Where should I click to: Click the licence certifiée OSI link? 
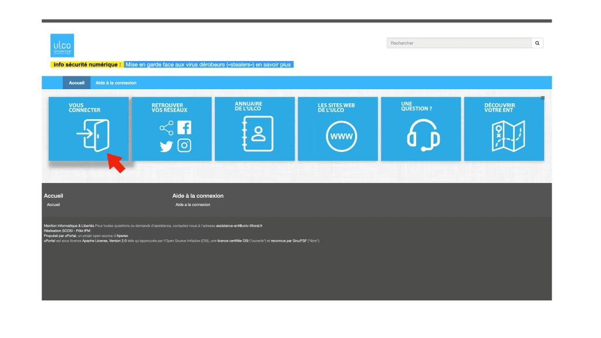(x=232, y=241)
